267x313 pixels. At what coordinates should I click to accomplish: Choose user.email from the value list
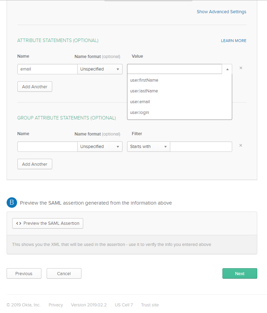pos(140,102)
